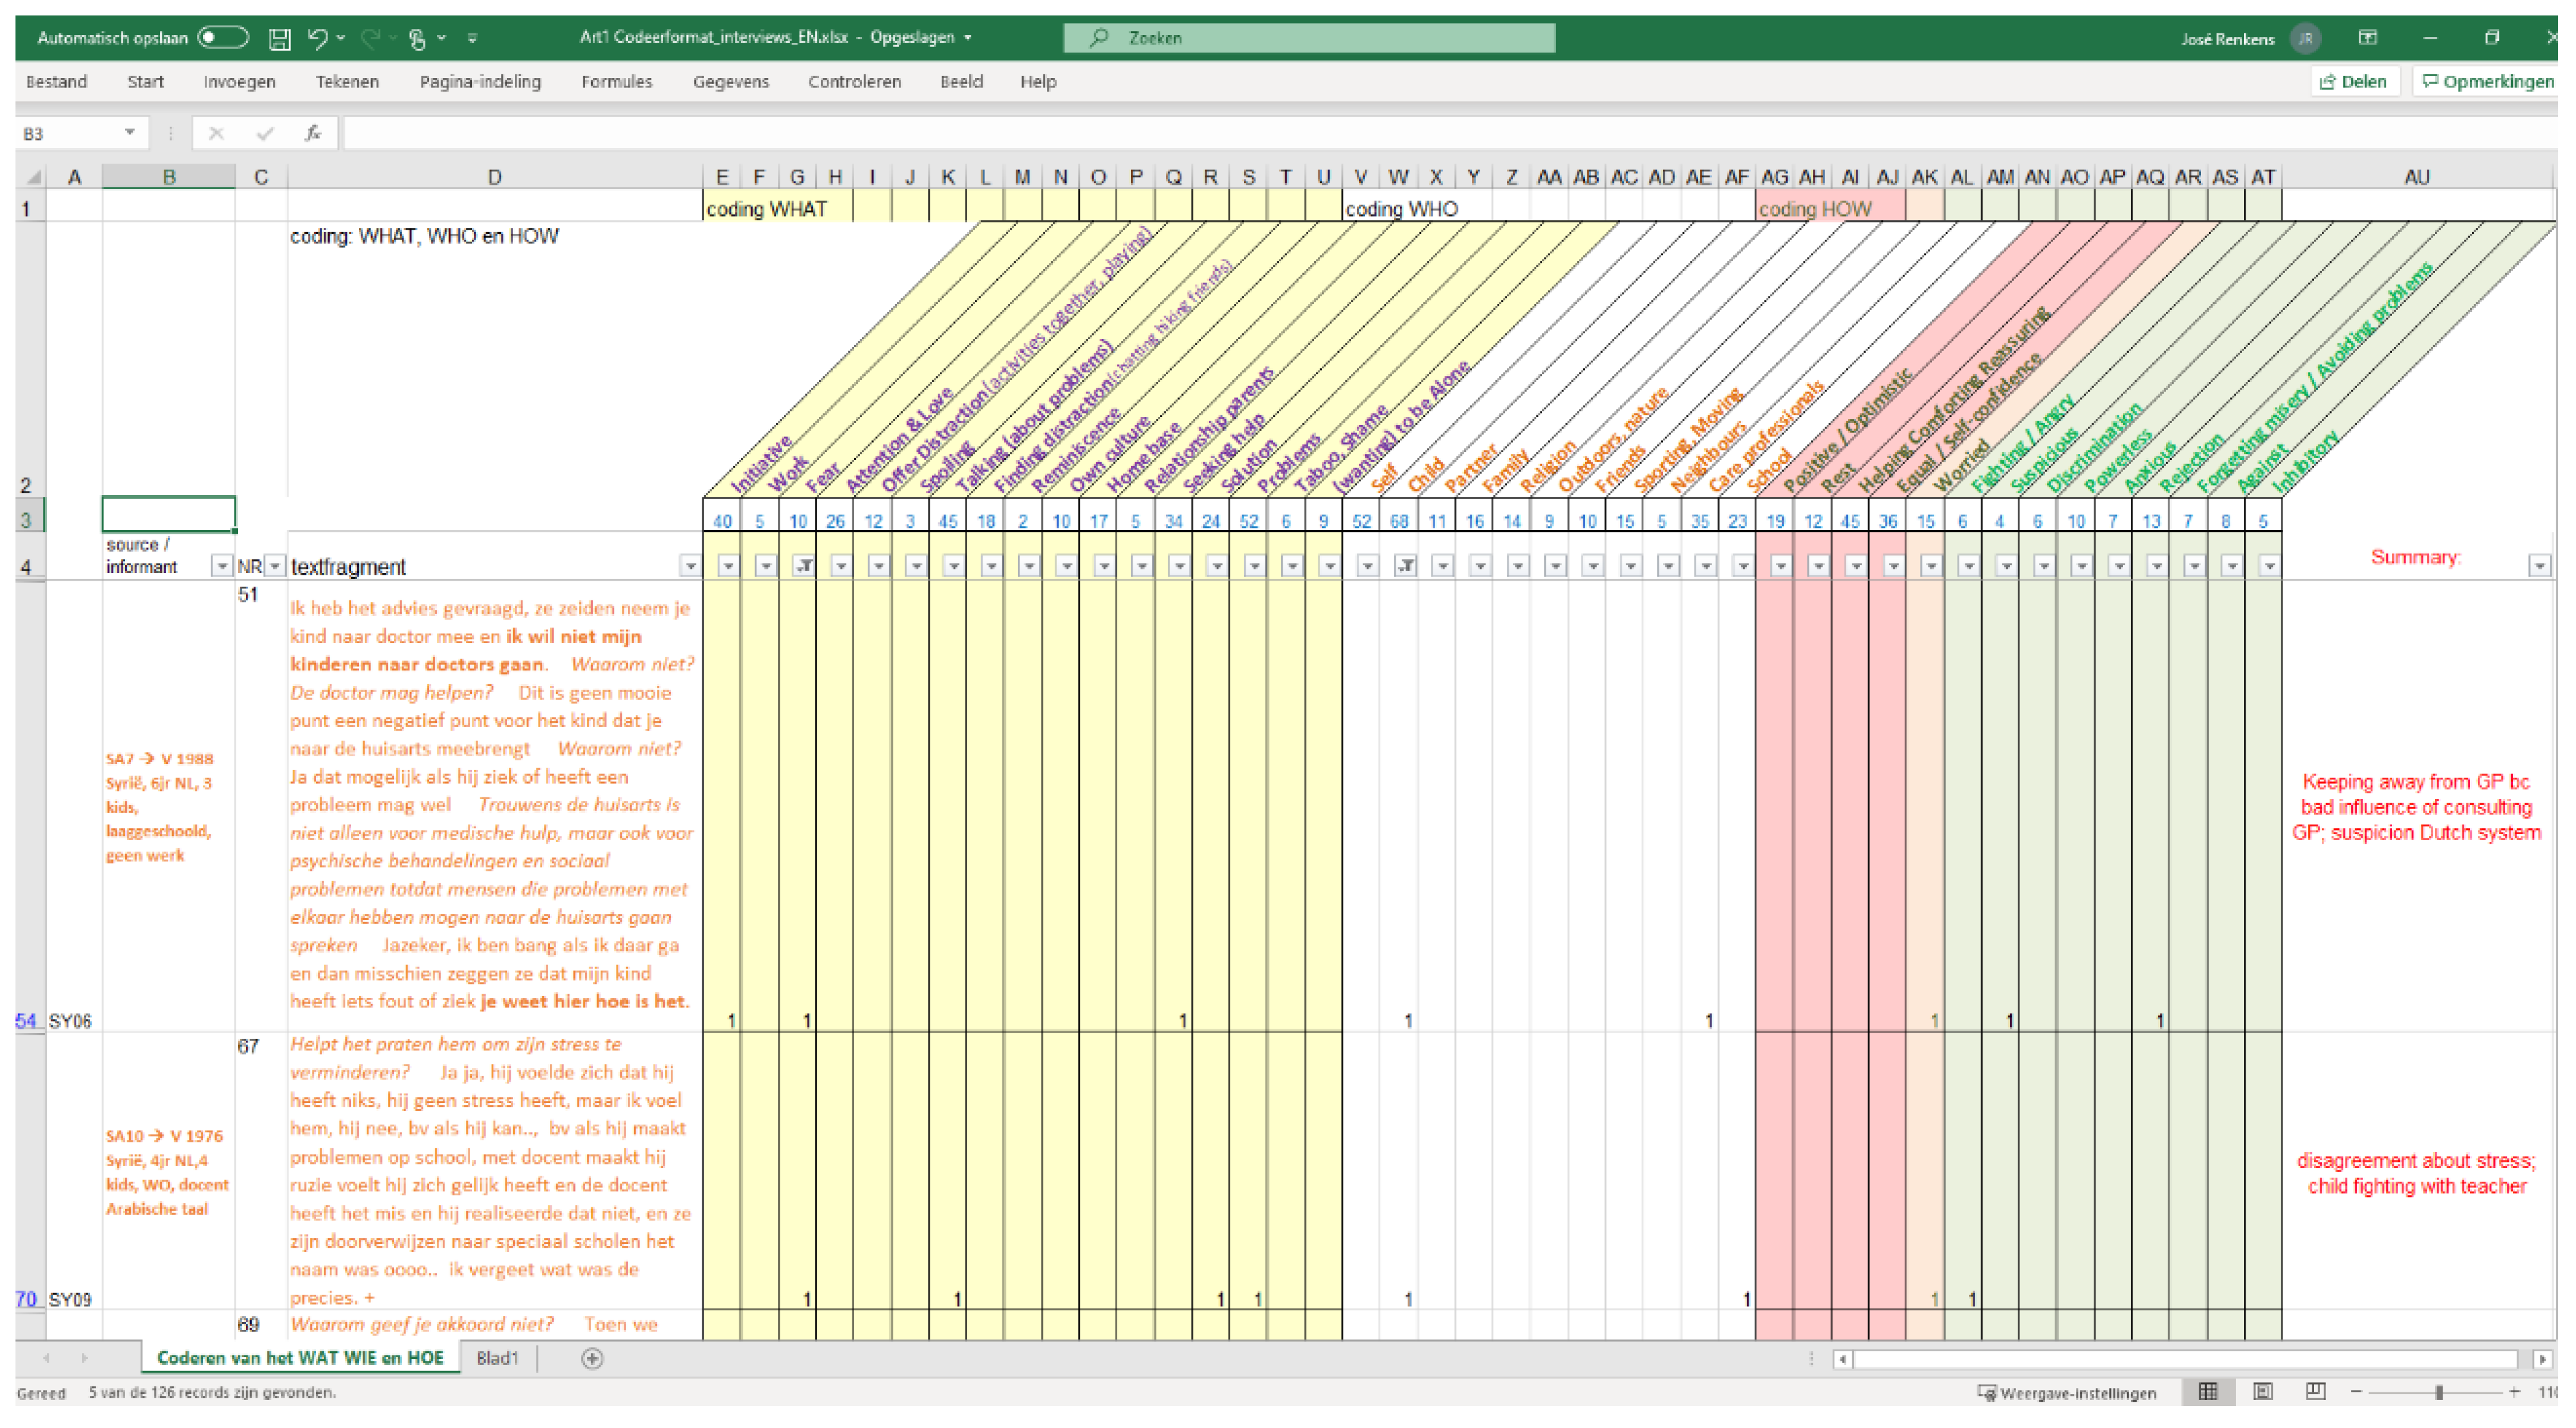Click the zoom slider handle in status bar
The height and width of the screenshot is (1428, 2576).
(2439, 1392)
